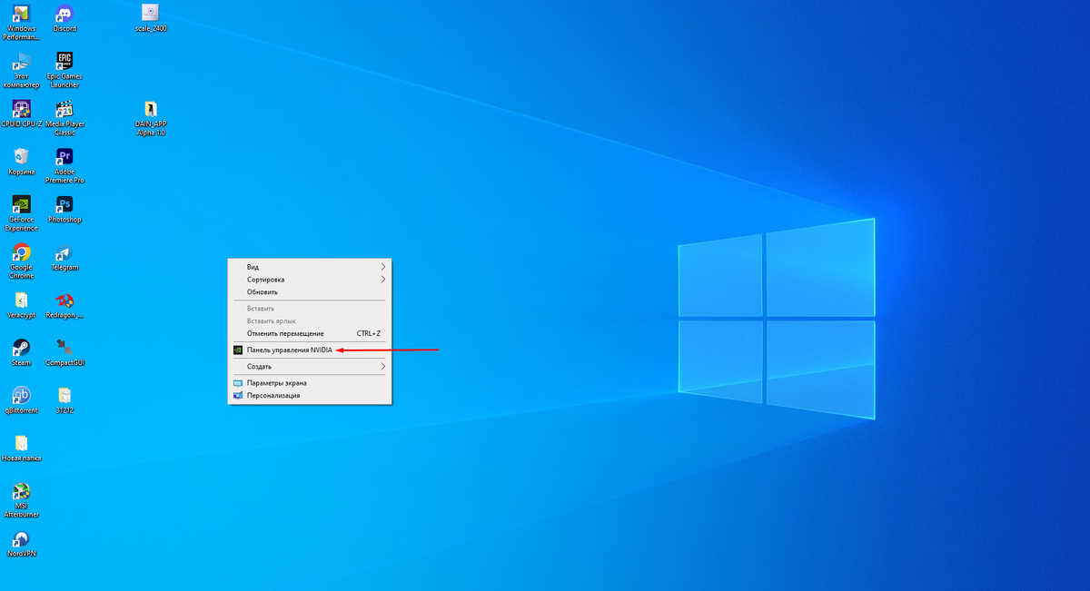Screen dimensions: 1090x591
Task: Select the 31212 folder icon
Action: [64, 400]
